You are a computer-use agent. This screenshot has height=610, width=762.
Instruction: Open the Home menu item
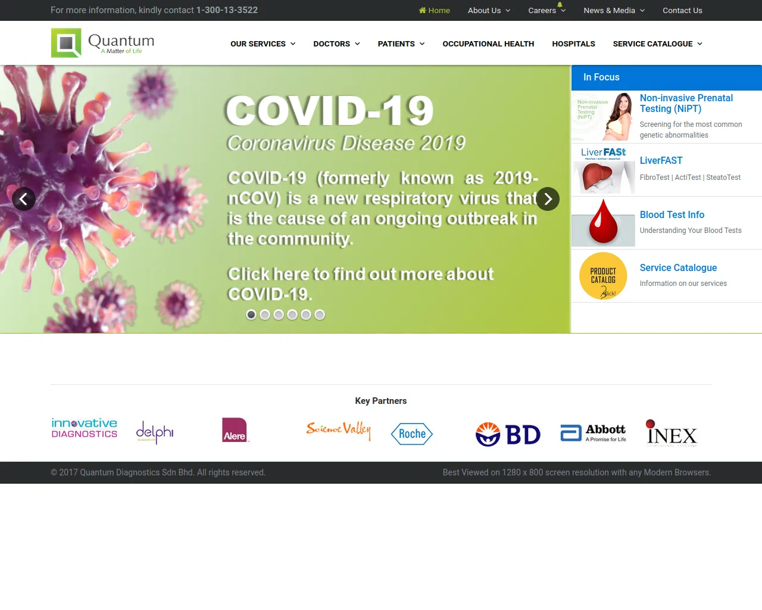[435, 10]
